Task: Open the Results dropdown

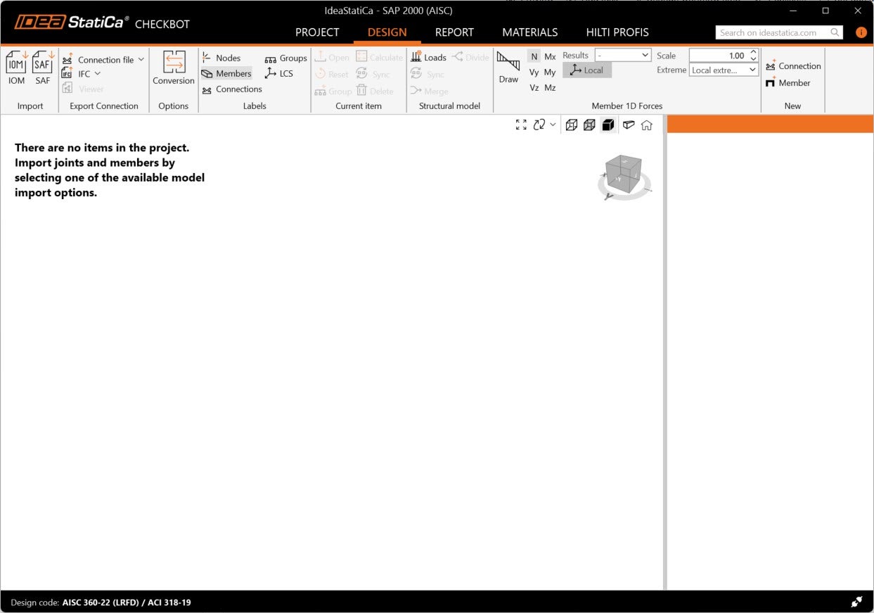Action: (623, 55)
